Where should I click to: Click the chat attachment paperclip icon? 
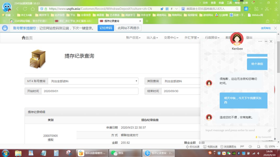pyautogui.click(x=269, y=130)
